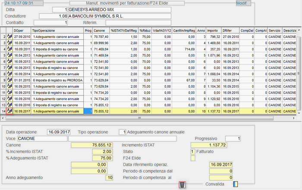
Task: Click the Canone amount field
Action: click(x=91, y=145)
